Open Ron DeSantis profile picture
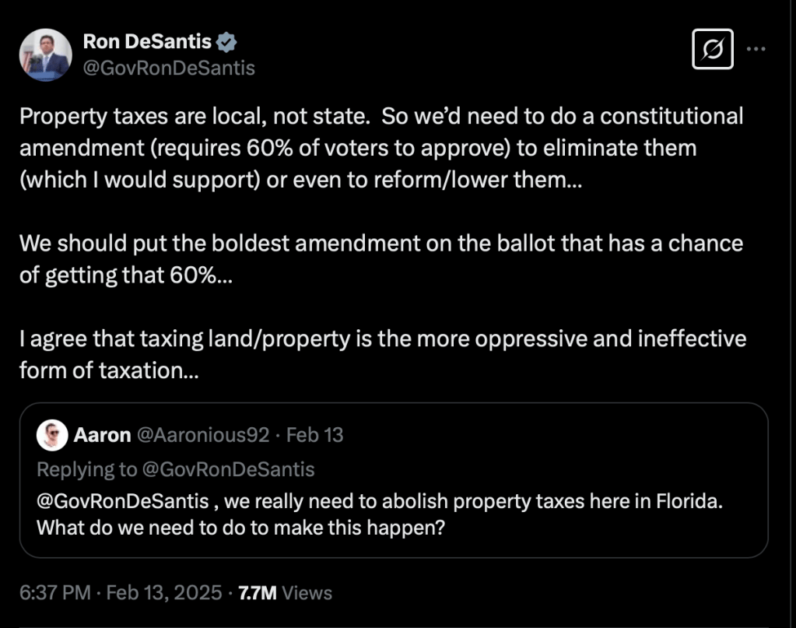796x628 pixels. (46, 54)
